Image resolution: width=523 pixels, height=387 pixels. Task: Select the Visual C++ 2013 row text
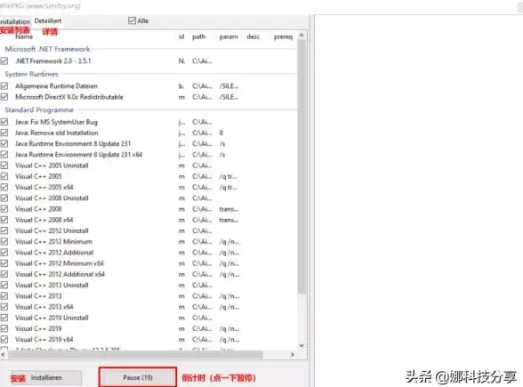tap(38, 296)
